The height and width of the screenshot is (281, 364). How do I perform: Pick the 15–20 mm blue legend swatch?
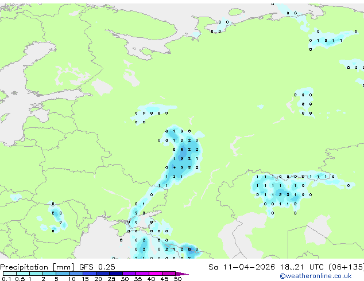(90, 274)
